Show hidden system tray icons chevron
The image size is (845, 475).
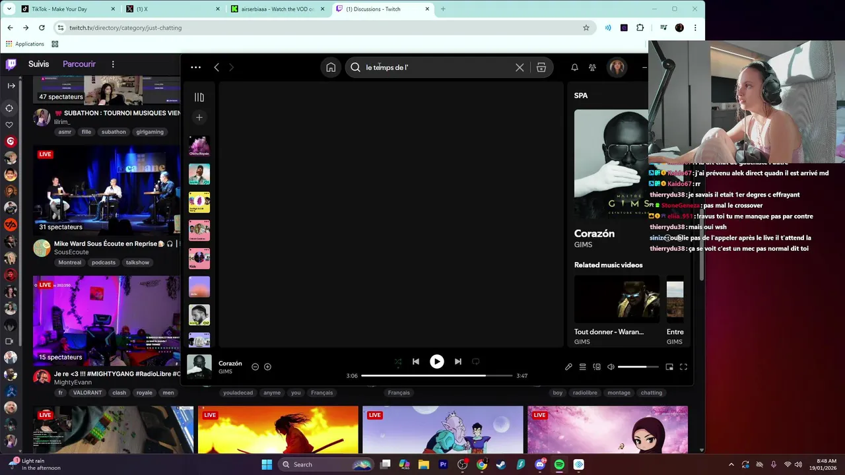click(731, 464)
